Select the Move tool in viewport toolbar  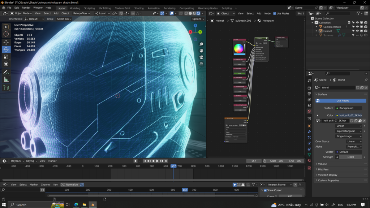tap(6, 42)
